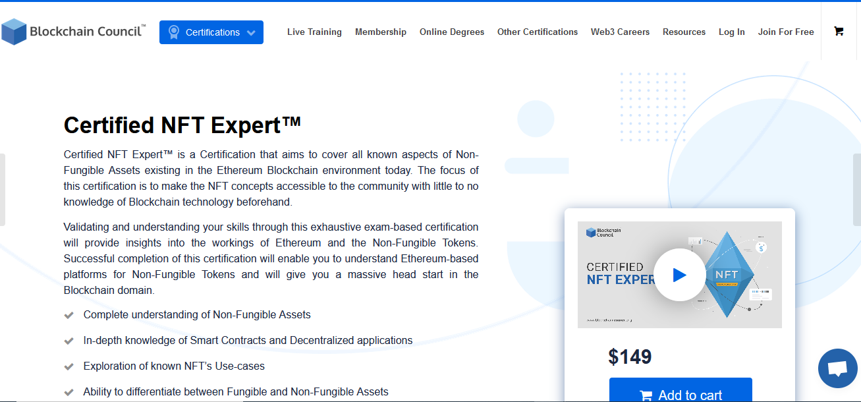
Task: Open the Resources menu
Action: [684, 32]
